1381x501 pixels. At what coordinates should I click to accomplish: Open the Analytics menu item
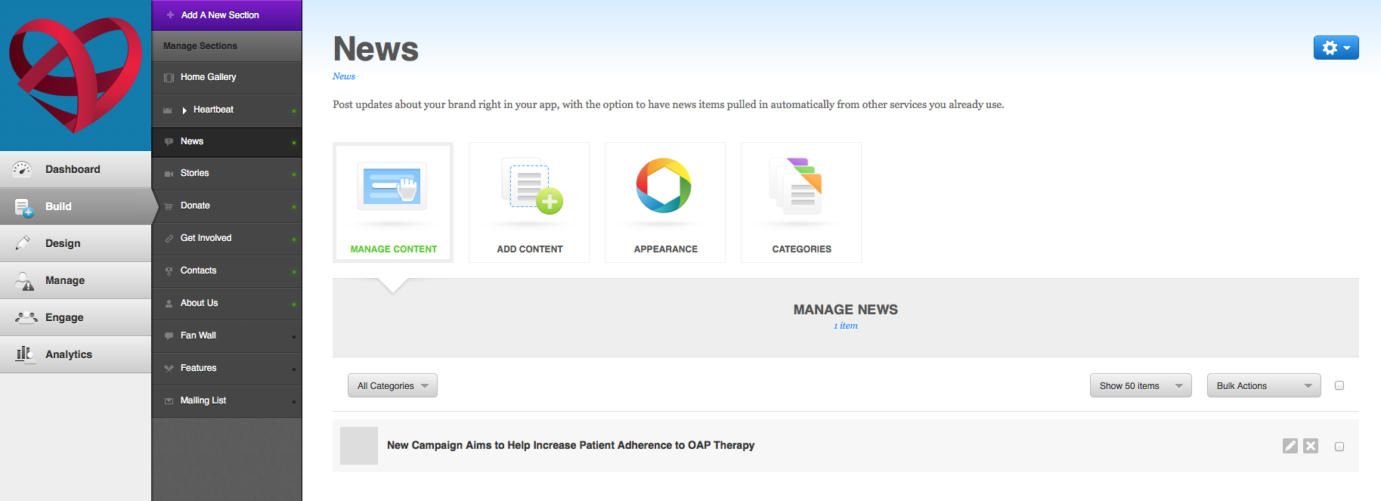click(x=76, y=354)
